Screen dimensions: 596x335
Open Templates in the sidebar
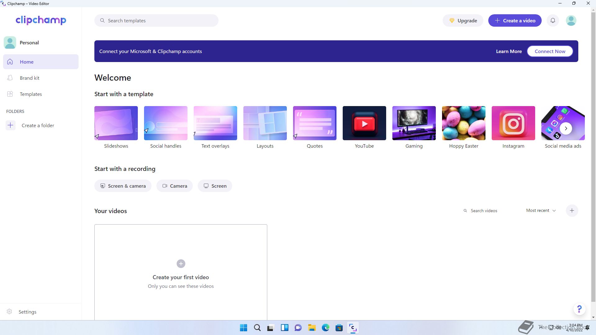41,94
